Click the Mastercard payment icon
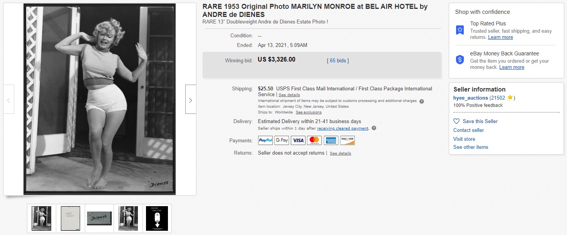The image size is (567, 235). click(315, 140)
